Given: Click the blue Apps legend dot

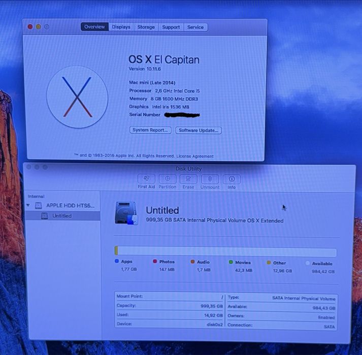Looking at the screenshot, I should point(117,261).
